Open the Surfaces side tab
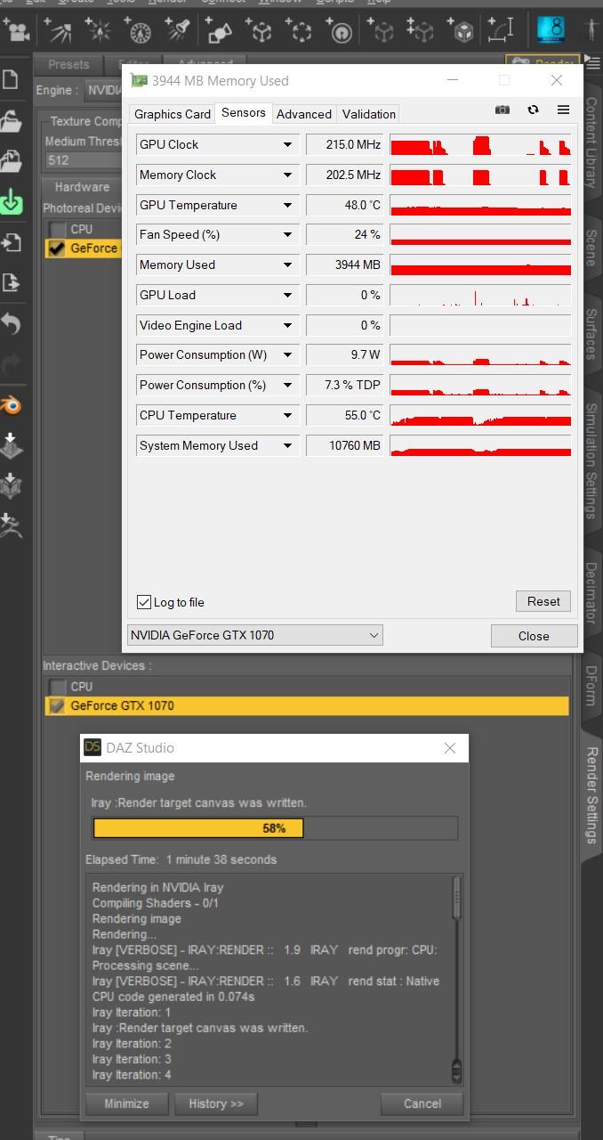The height and width of the screenshot is (1140, 603). 591,334
